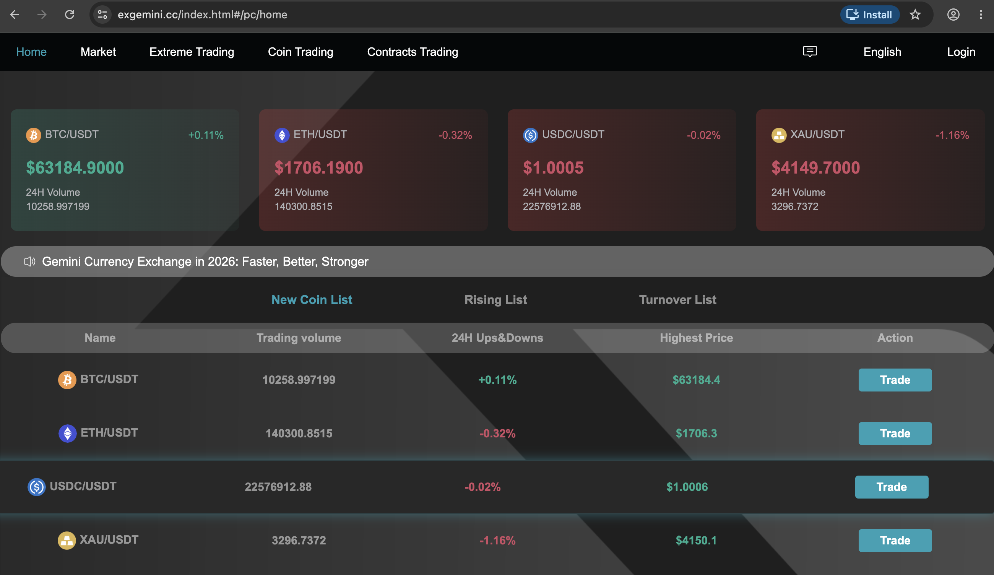The image size is (994, 575).
Task: Click the Trading volume column header
Action: 299,338
